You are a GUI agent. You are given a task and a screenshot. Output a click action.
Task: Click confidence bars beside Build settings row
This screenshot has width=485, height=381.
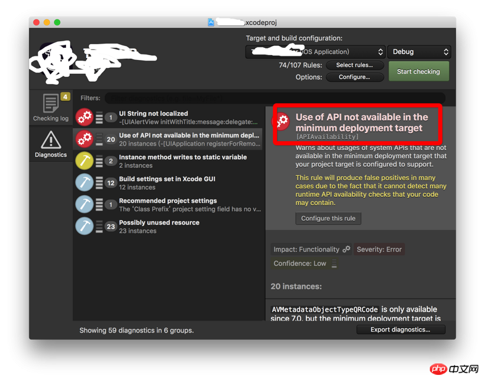(99, 183)
